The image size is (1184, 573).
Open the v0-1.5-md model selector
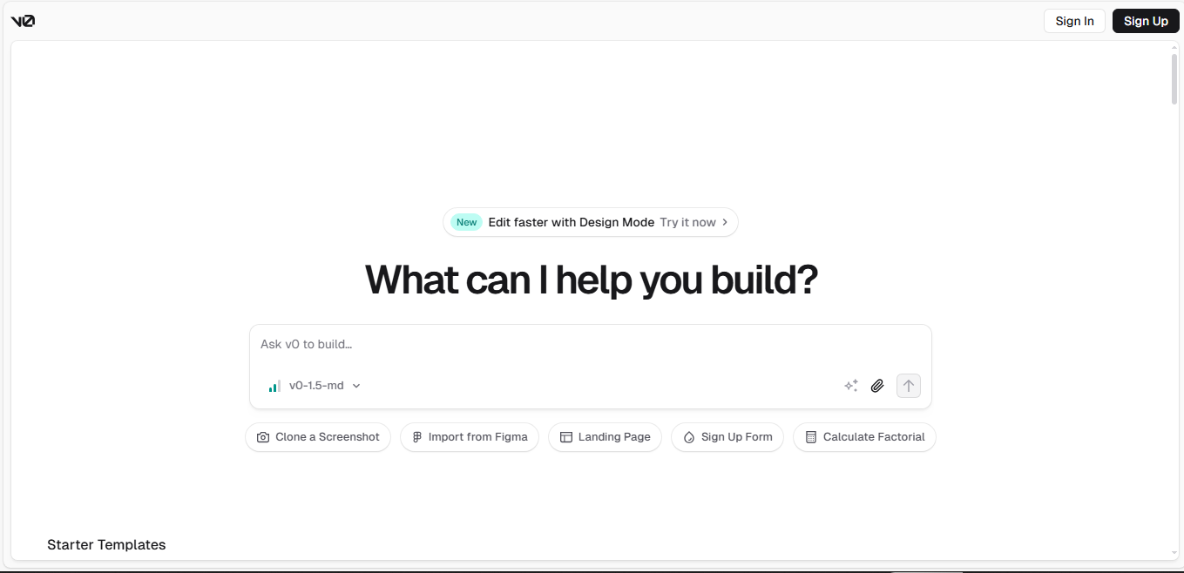pos(314,386)
